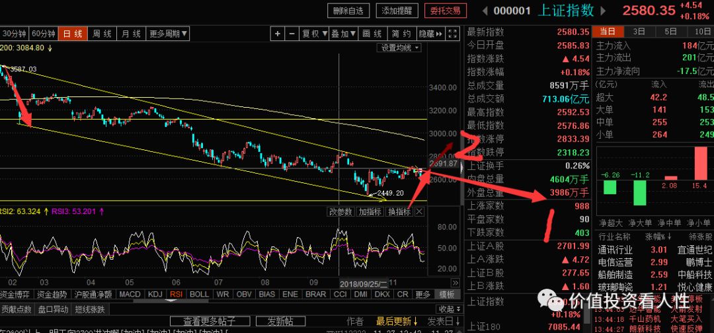Click 发新帖 to post
This screenshot has height=333, width=714.
280,322
